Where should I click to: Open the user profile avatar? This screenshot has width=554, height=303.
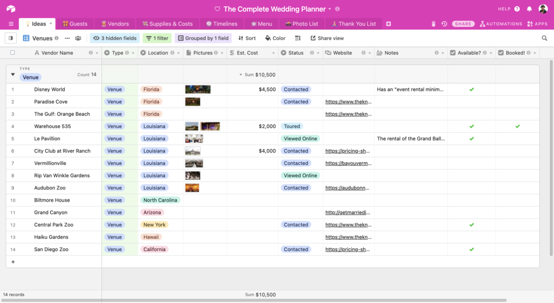tap(543, 9)
